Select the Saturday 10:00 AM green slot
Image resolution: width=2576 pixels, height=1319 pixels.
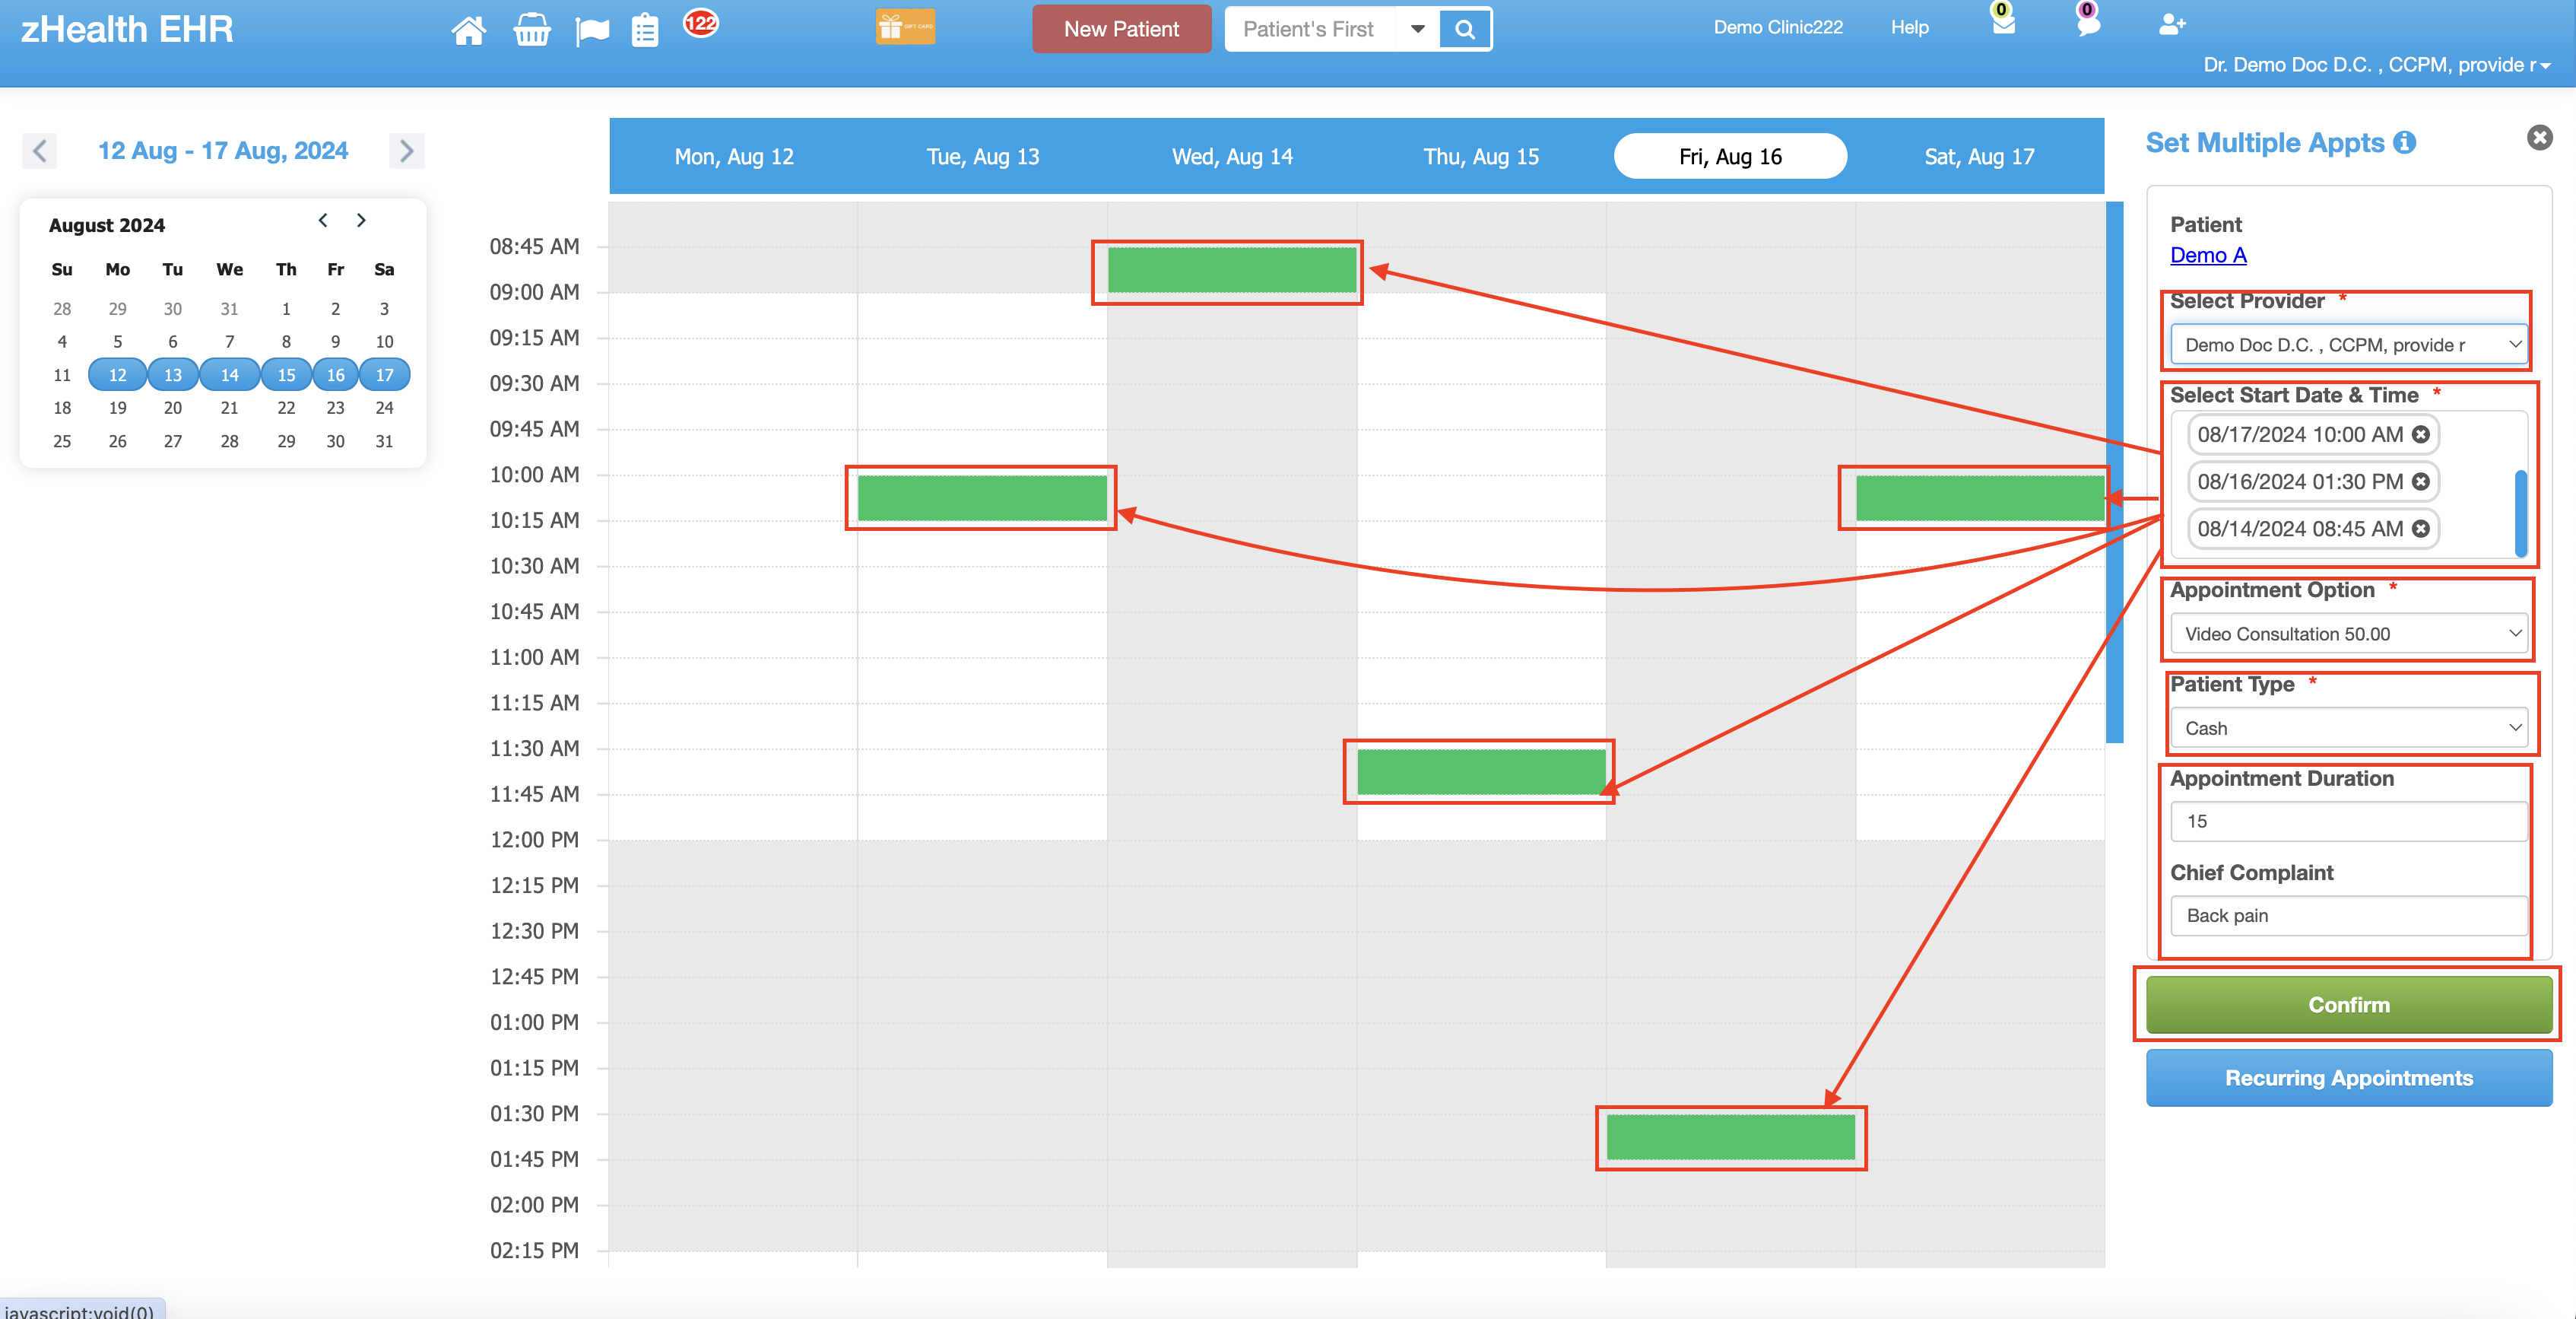point(1980,497)
